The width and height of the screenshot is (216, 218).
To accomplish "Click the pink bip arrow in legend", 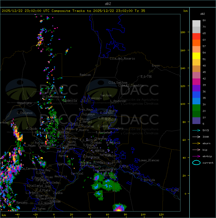I will pyautogui.click(x=196, y=150).
